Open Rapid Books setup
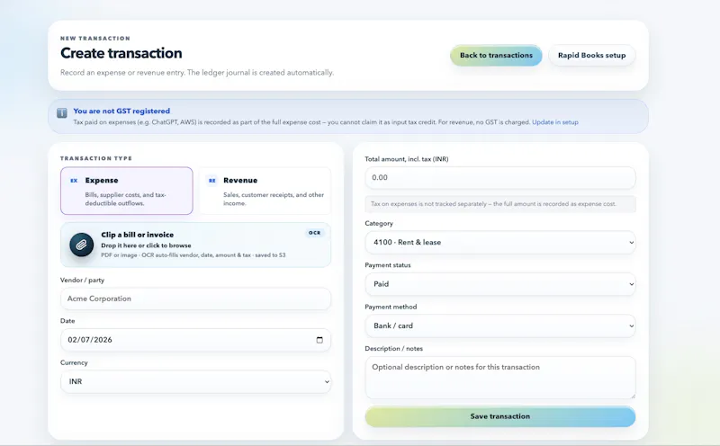Screen dimensions: 720x446 (592, 55)
